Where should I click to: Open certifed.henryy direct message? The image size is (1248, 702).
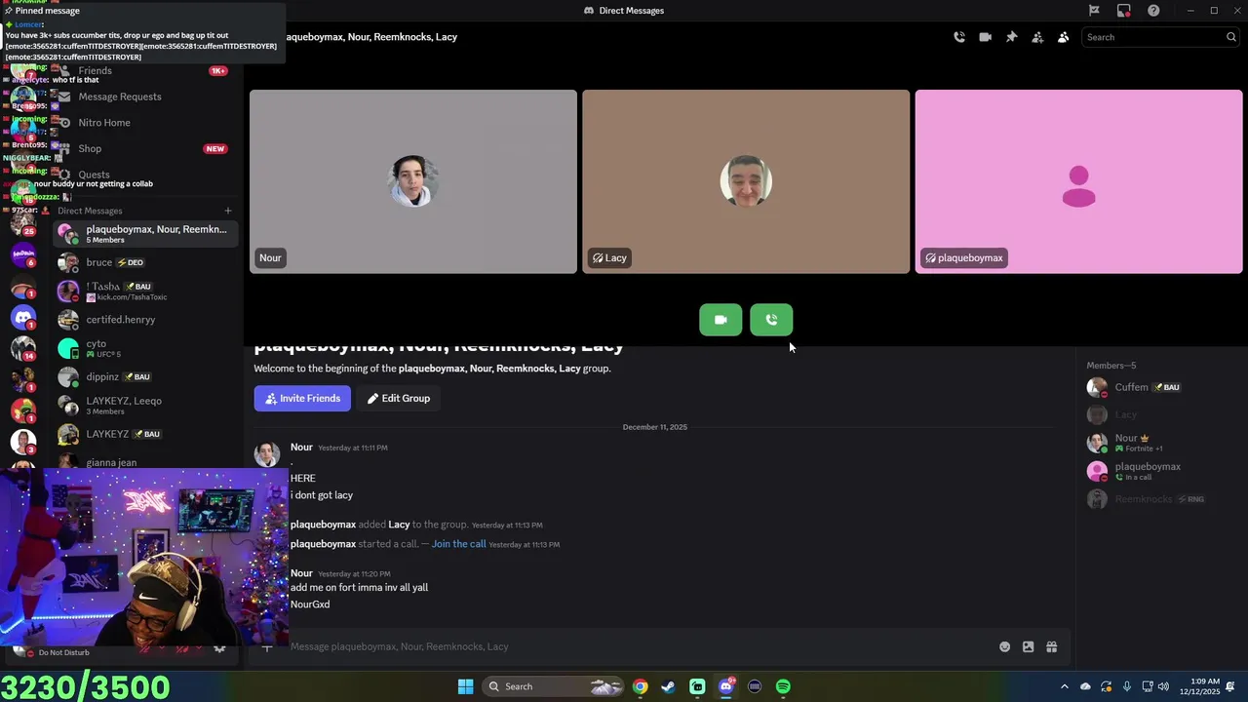click(144, 320)
